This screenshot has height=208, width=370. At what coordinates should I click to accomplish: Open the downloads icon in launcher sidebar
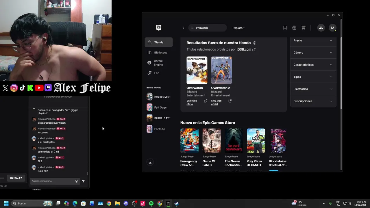pyautogui.click(x=150, y=162)
